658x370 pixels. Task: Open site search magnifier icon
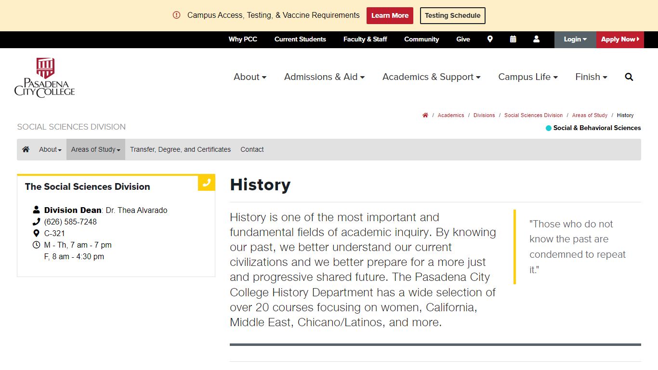click(629, 77)
